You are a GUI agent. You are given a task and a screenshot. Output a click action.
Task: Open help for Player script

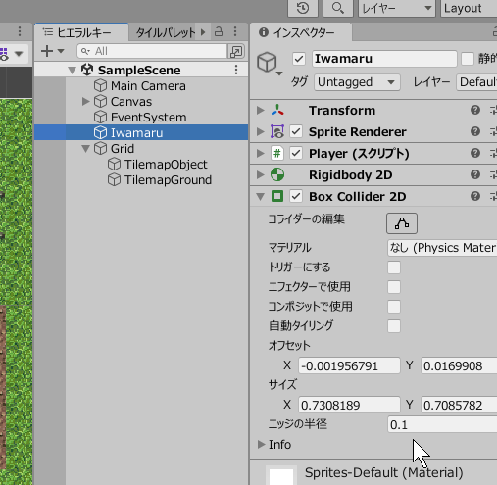[x=475, y=153]
